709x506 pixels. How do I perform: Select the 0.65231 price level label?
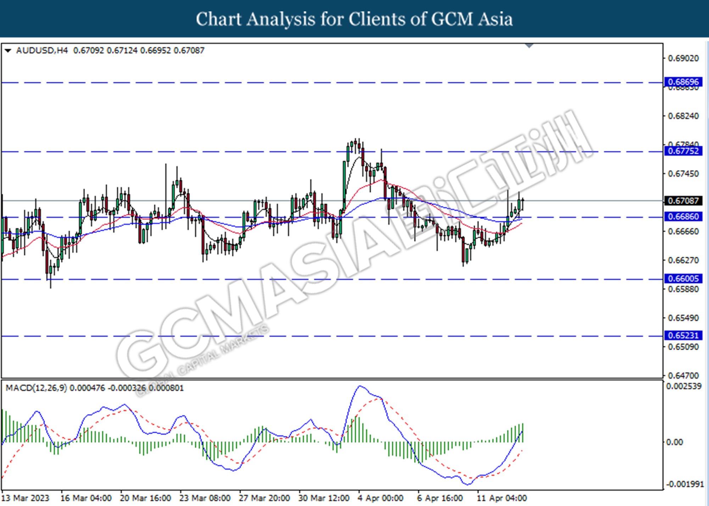pos(683,335)
